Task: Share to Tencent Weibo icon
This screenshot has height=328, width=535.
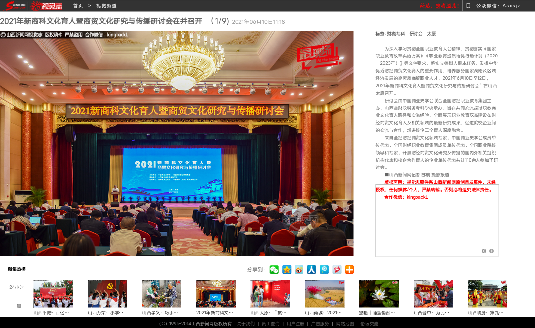Action: (324, 270)
